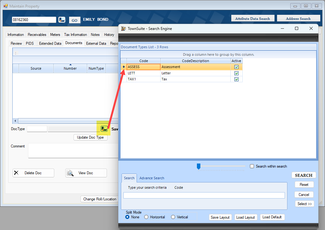The width and height of the screenshot is (325, 230).
Task: Open the DocType description dropdown field
Action: [x=73, y=129]
